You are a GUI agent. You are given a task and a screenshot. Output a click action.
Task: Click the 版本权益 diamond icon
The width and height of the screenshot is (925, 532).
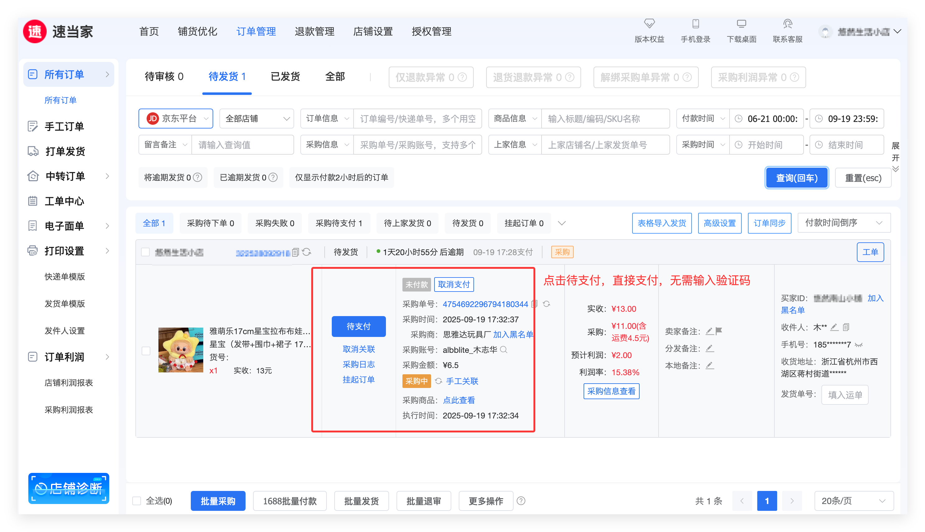tap(649, 24)
